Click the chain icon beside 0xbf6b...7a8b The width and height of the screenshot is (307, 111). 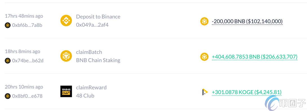coord(8,25)
